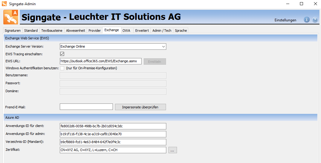
Task: Click the Einstellungen label in header
Action: [x=285, y=20]
